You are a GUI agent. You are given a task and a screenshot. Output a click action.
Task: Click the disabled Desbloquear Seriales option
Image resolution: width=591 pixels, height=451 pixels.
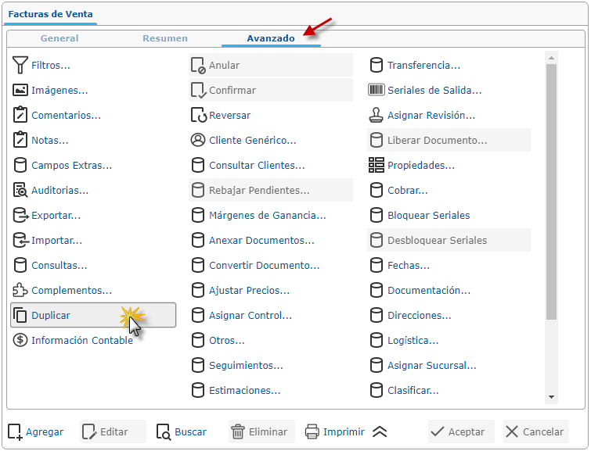pos(449,240)
